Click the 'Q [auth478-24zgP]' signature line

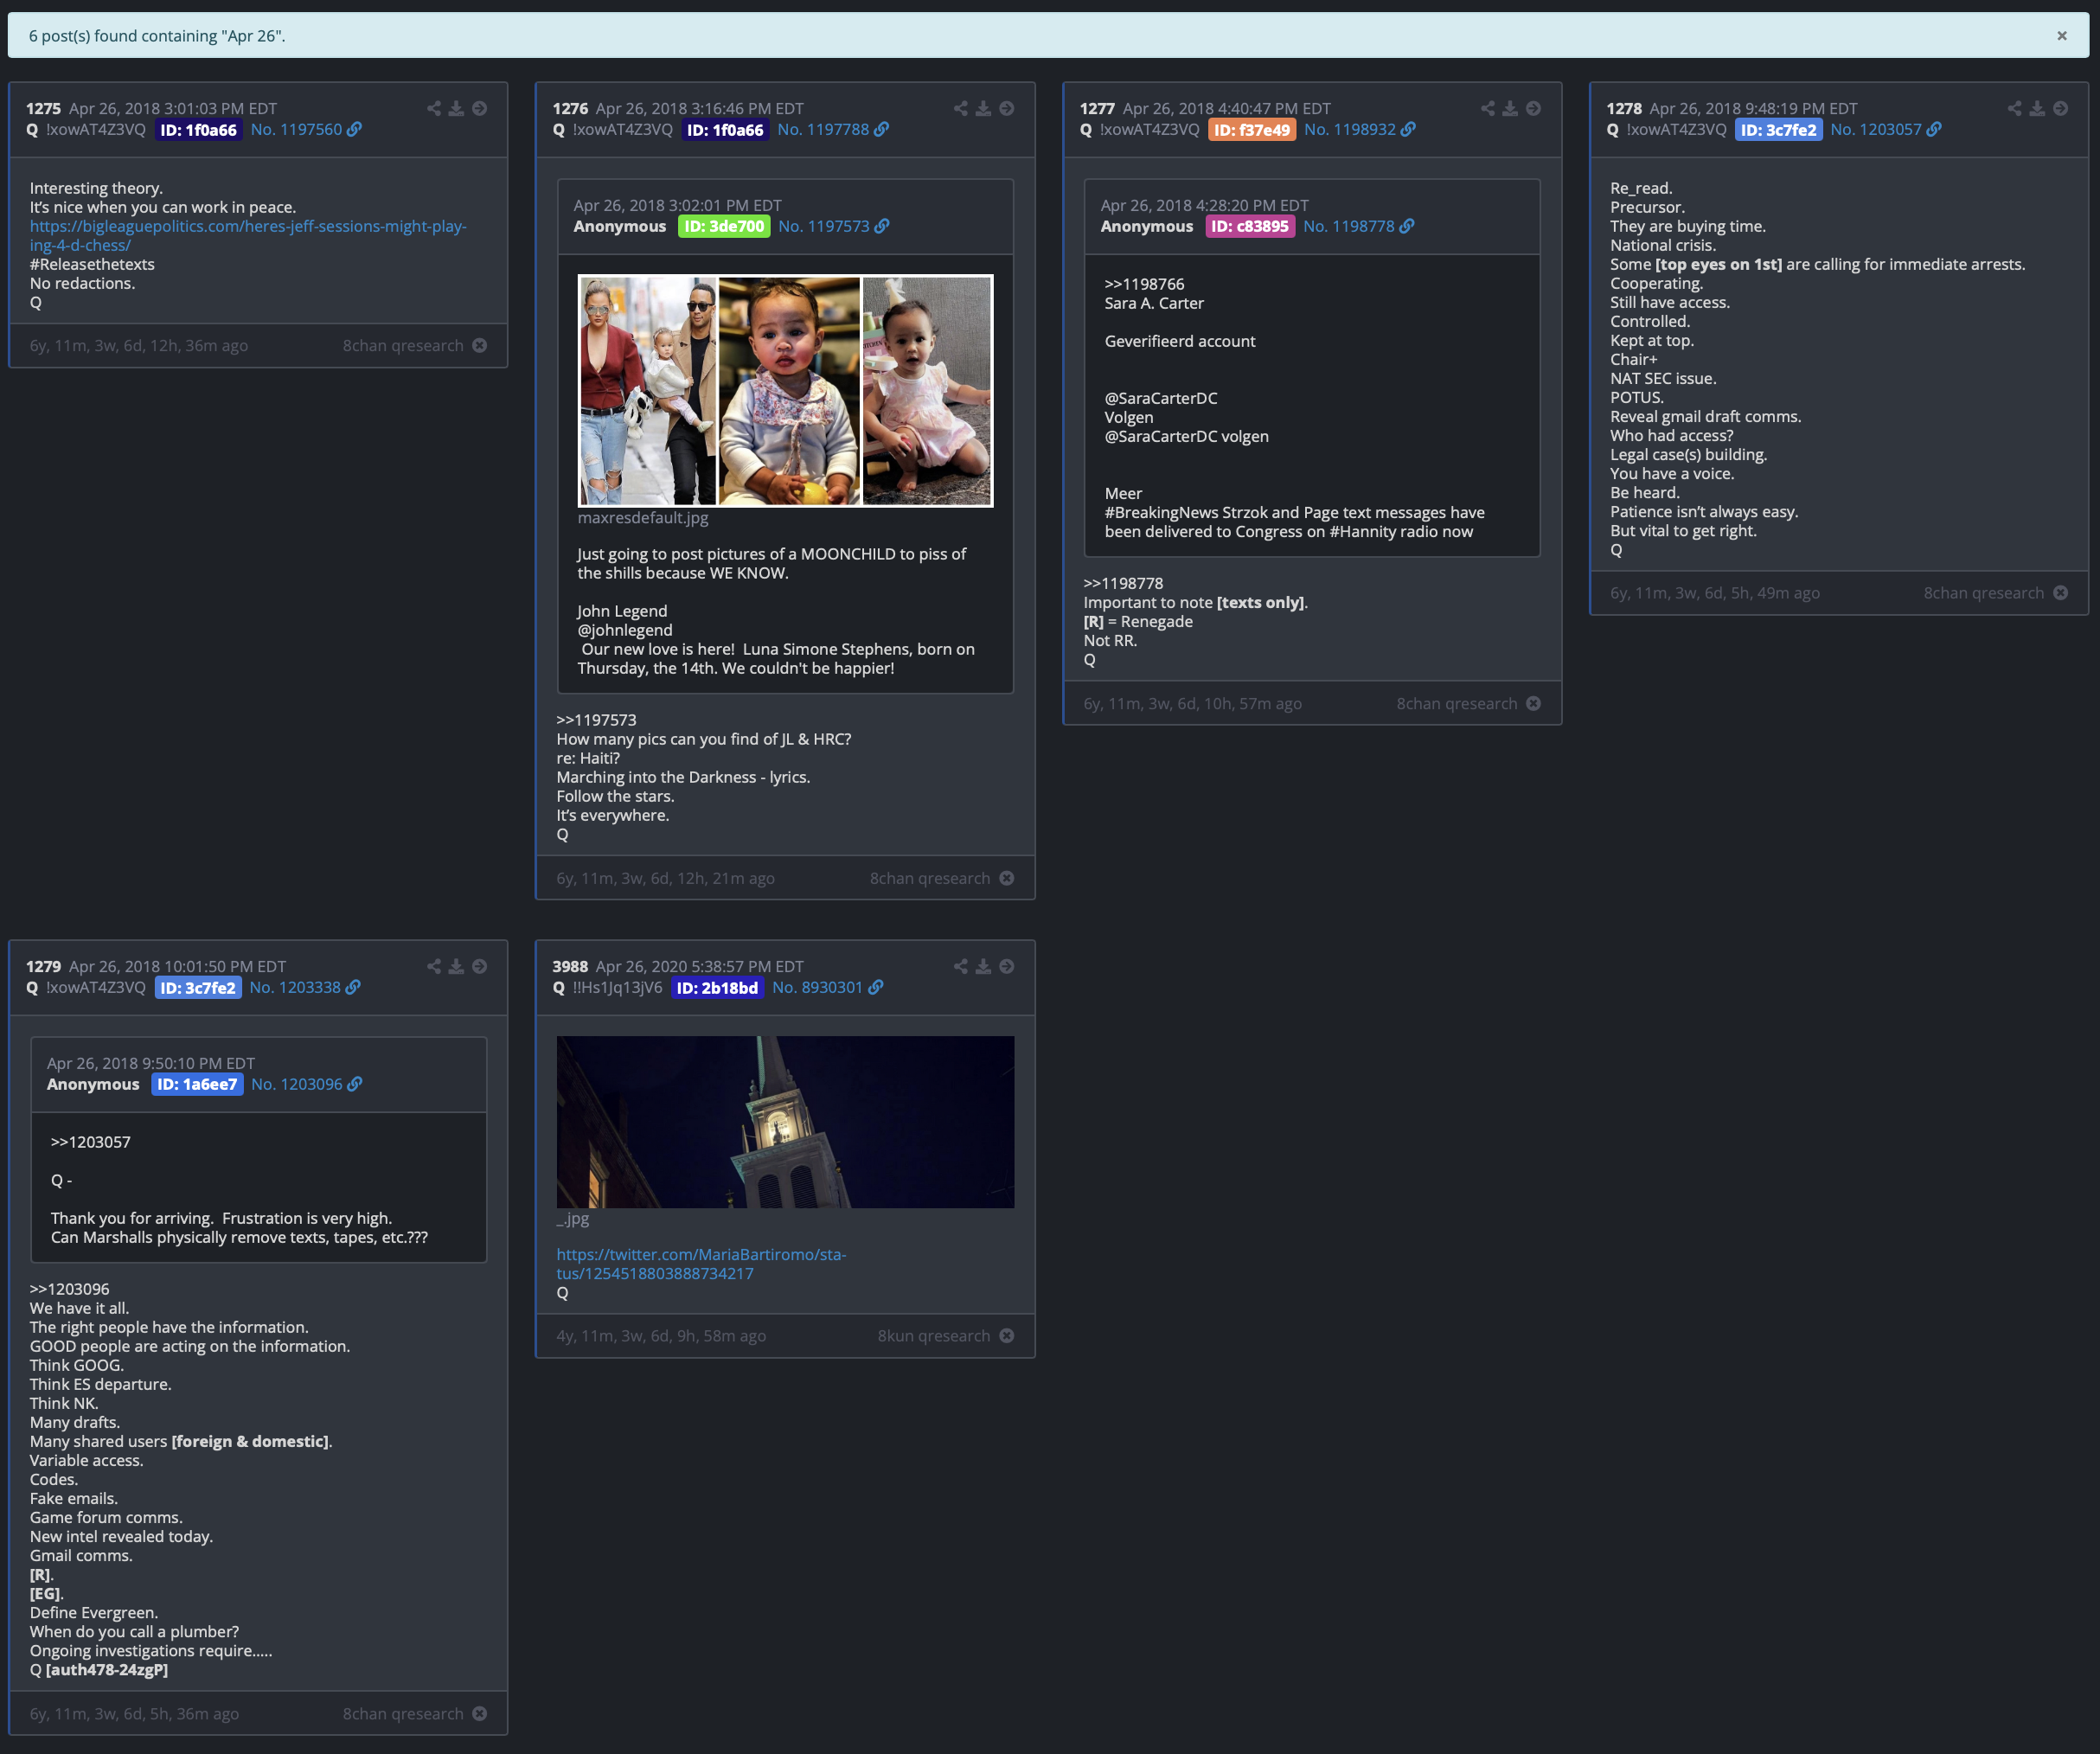[x=99, y=1670]
